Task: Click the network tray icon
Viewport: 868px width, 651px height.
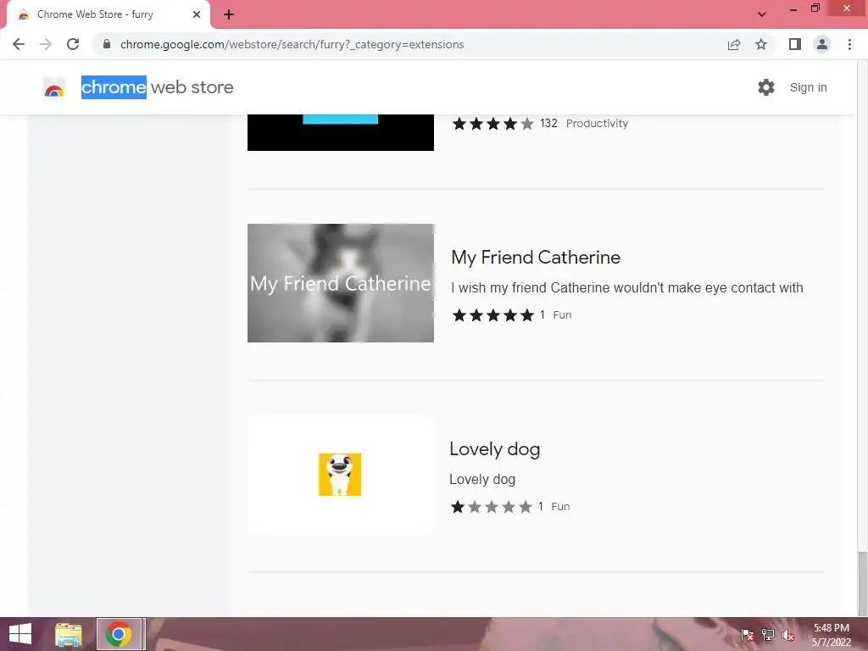Action: click(x=768, y=635)
